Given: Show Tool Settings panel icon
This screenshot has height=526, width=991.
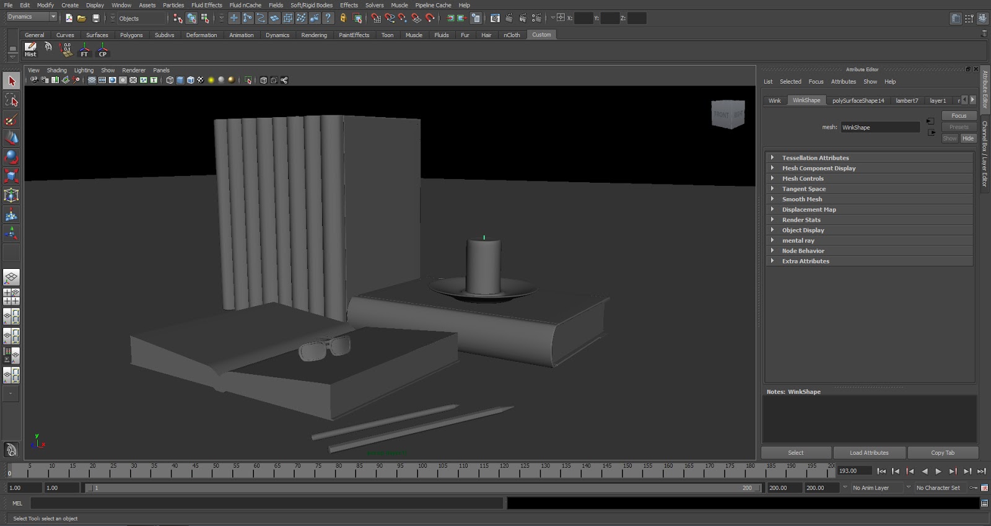Looking at the screenshot, I should (969, 19).
